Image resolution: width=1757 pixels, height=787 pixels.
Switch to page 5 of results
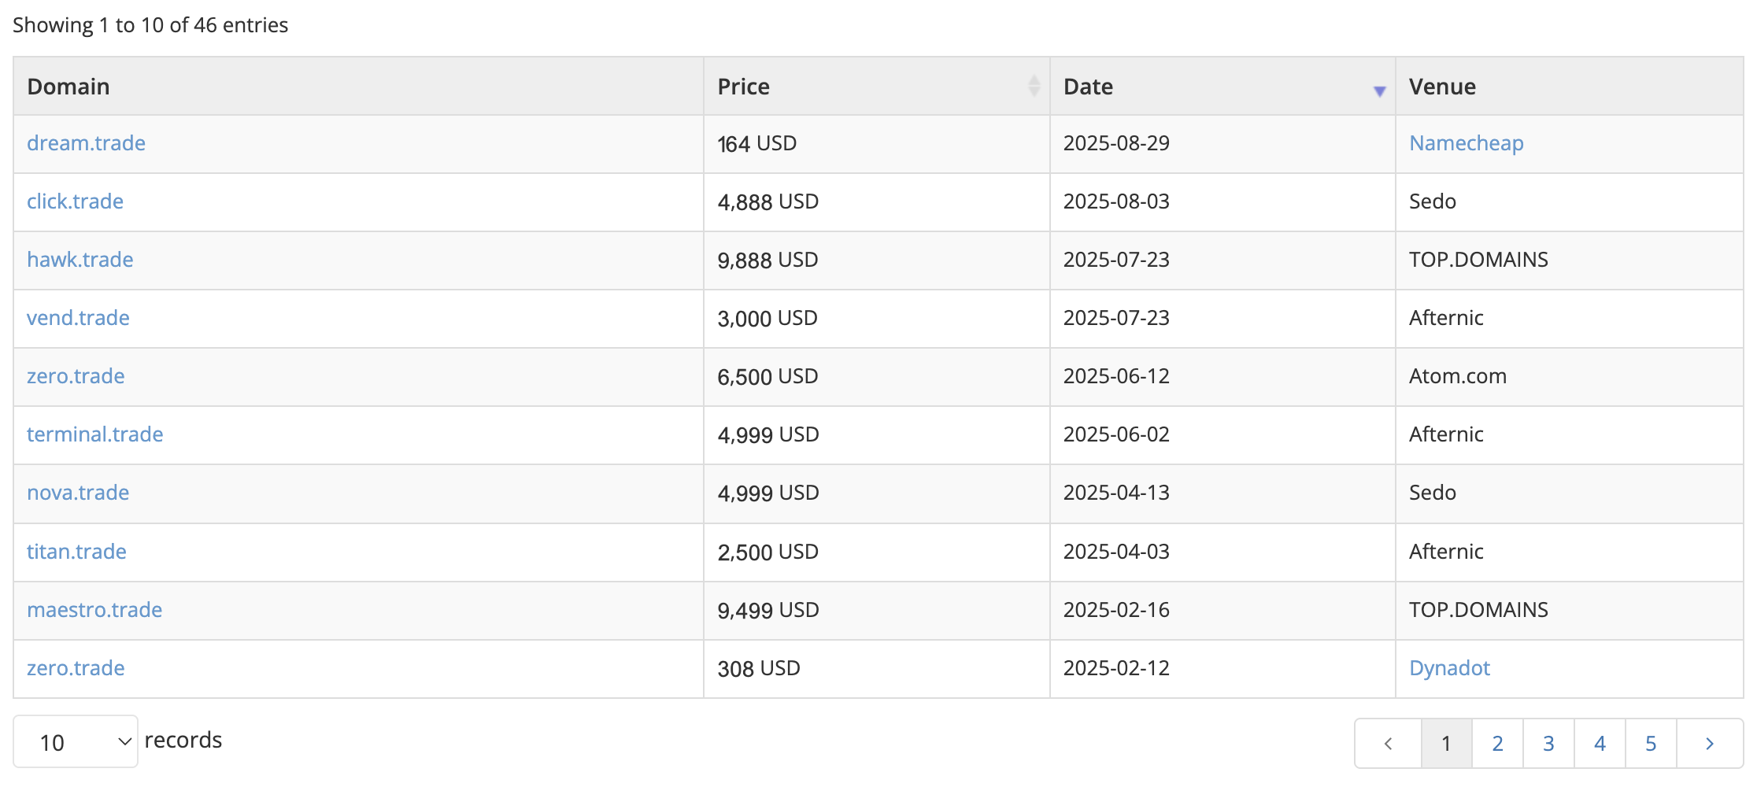tap(1651, 744)
